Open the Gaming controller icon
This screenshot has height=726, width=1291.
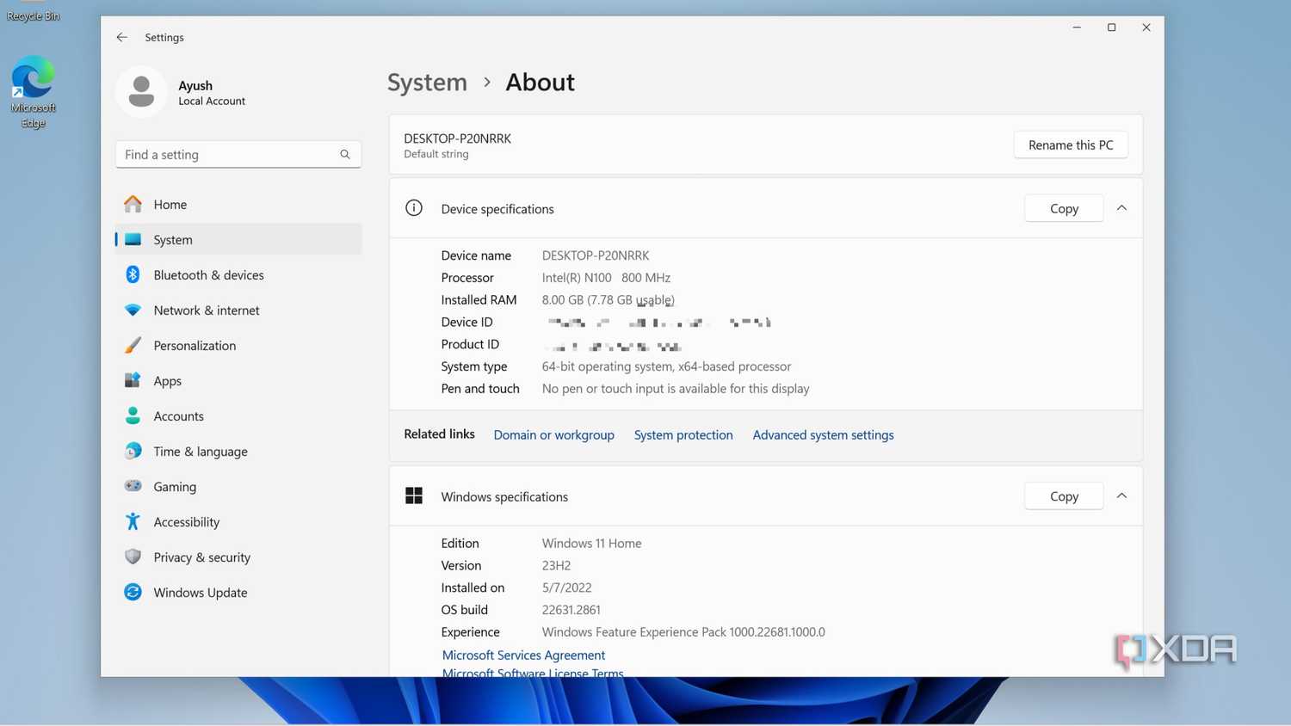(x=133, y=486)
